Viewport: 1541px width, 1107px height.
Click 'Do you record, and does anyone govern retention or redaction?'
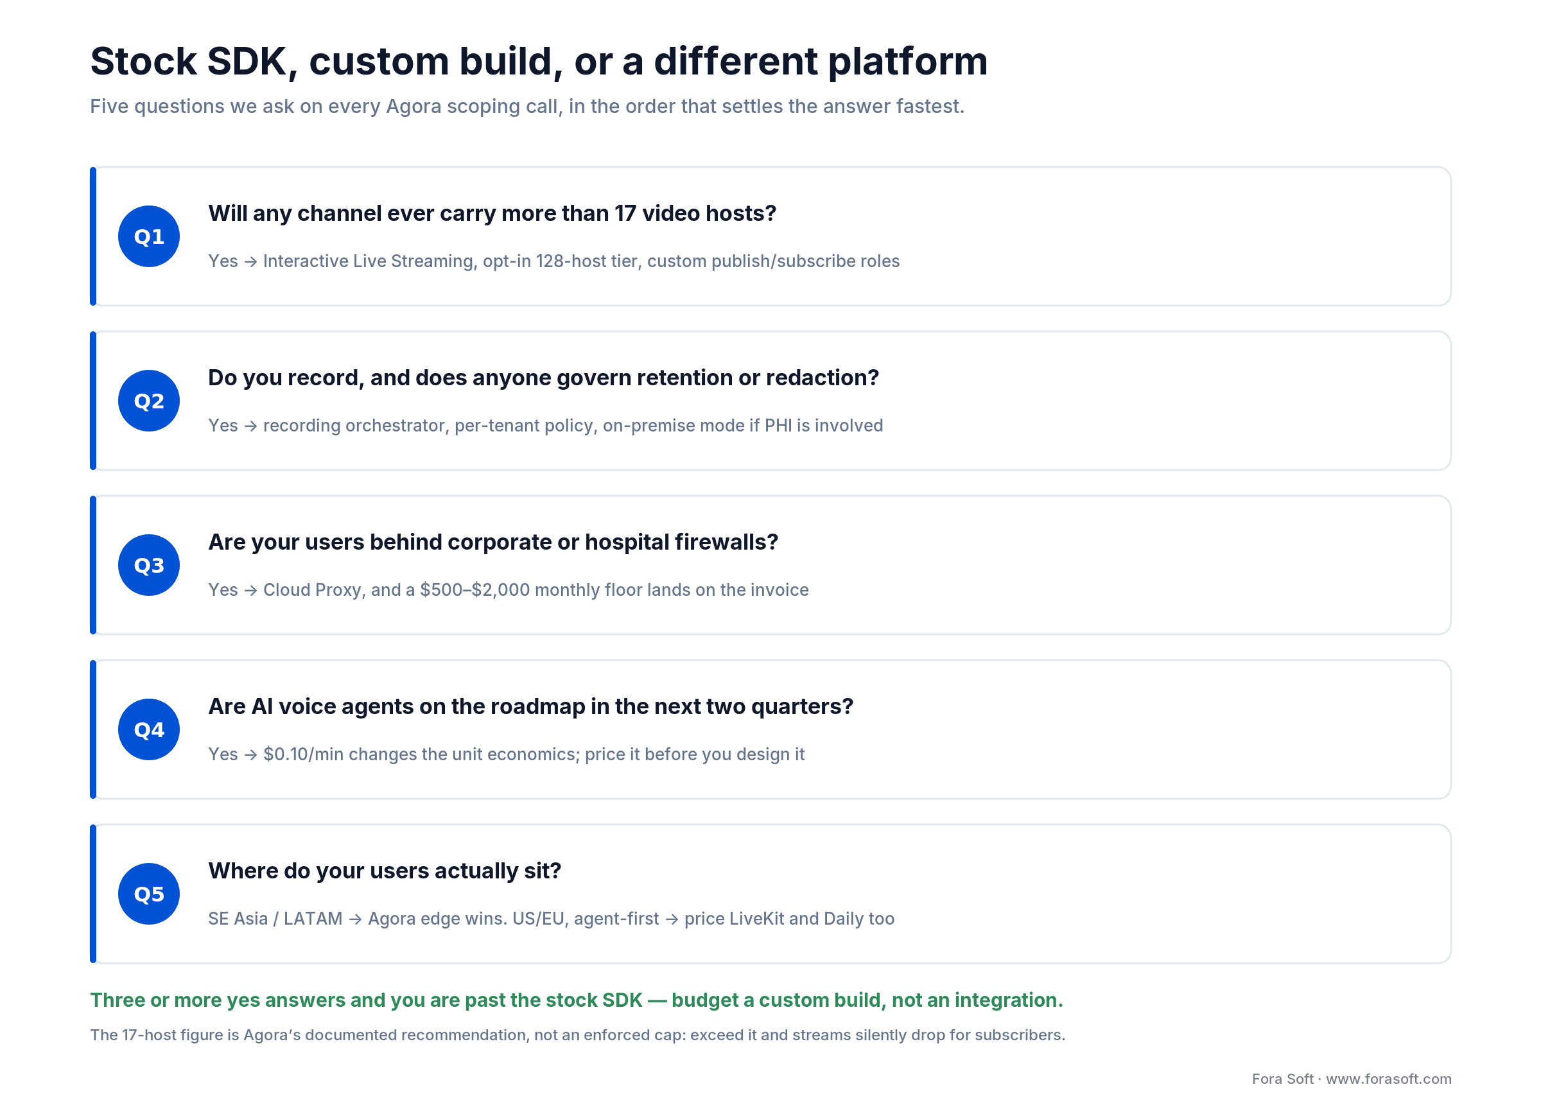[x=544, y=378]
